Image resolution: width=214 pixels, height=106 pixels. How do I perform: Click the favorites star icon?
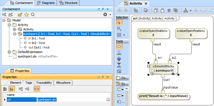tap(27, 15)
